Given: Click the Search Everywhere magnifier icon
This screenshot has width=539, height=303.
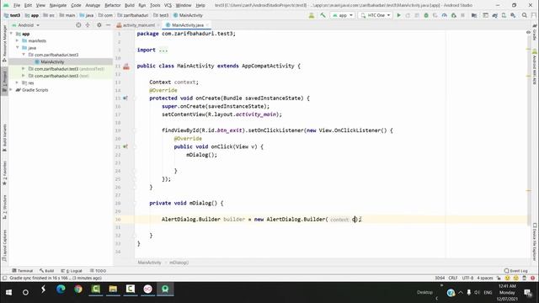Looking at the screenshot, I should point(525,15).
